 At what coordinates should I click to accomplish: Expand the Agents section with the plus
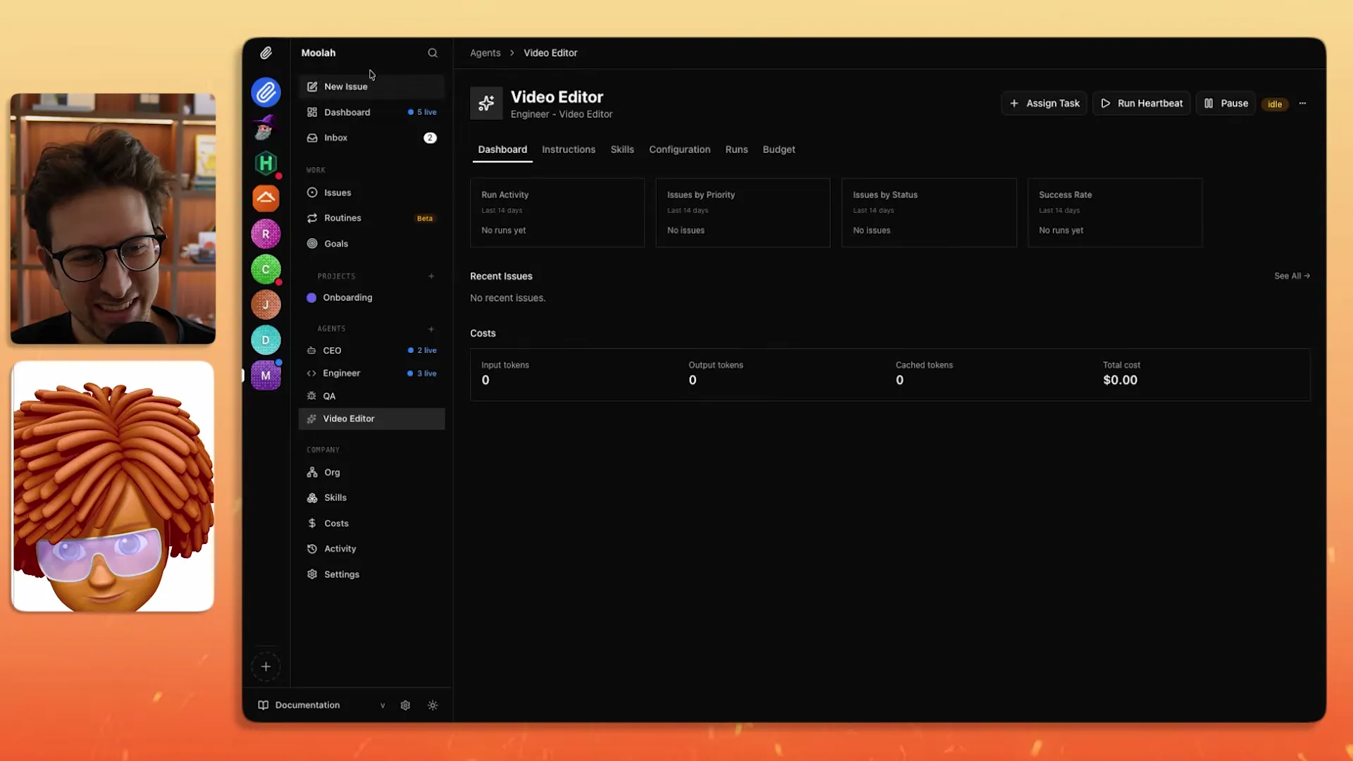pyautogui.click(x=431, y=328)
